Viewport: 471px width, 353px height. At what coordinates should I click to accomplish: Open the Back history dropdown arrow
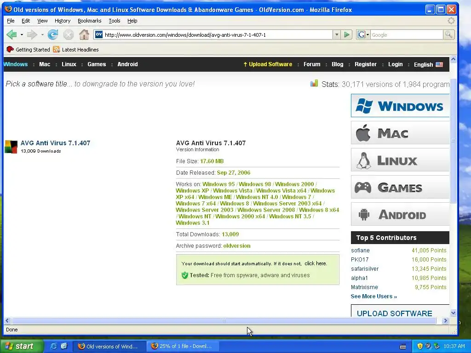pos(22,35)
